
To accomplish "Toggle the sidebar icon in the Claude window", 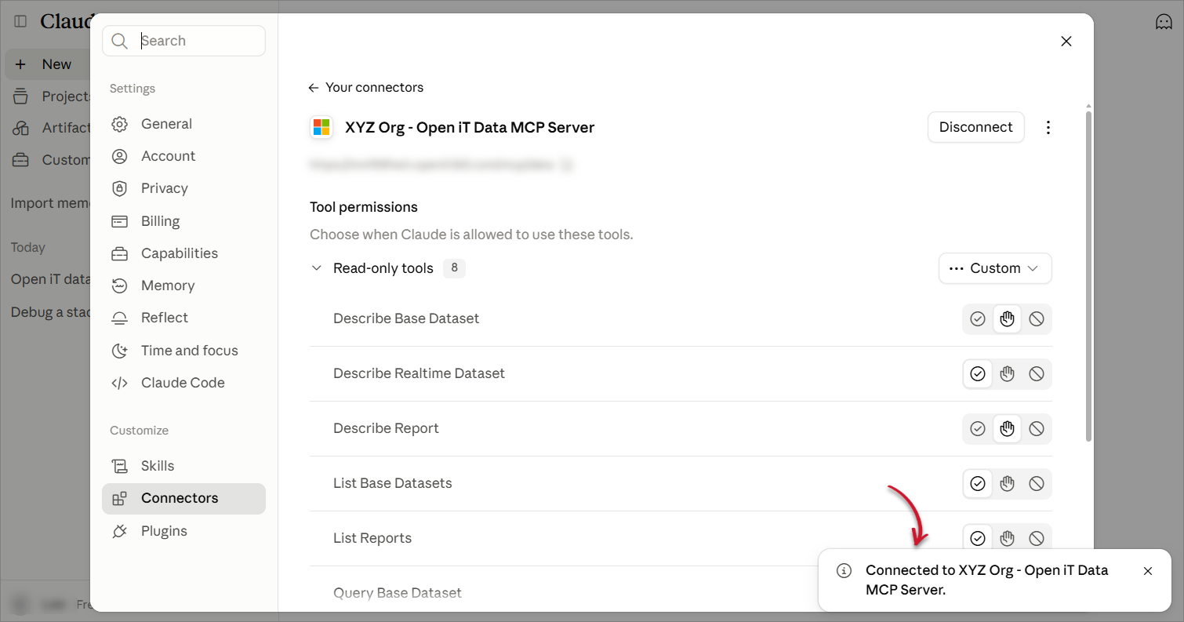I will tap(20, 21).
